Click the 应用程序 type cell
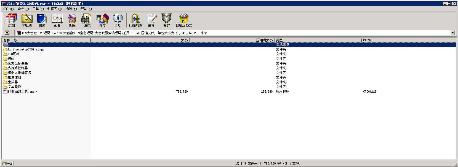Viewport: 458px width, 167px height. 283,91
